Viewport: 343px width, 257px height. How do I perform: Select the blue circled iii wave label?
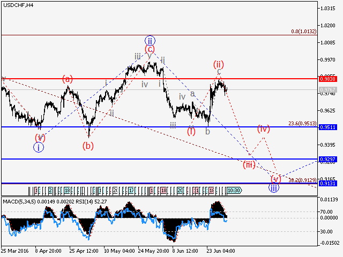[x=274, y=187]
